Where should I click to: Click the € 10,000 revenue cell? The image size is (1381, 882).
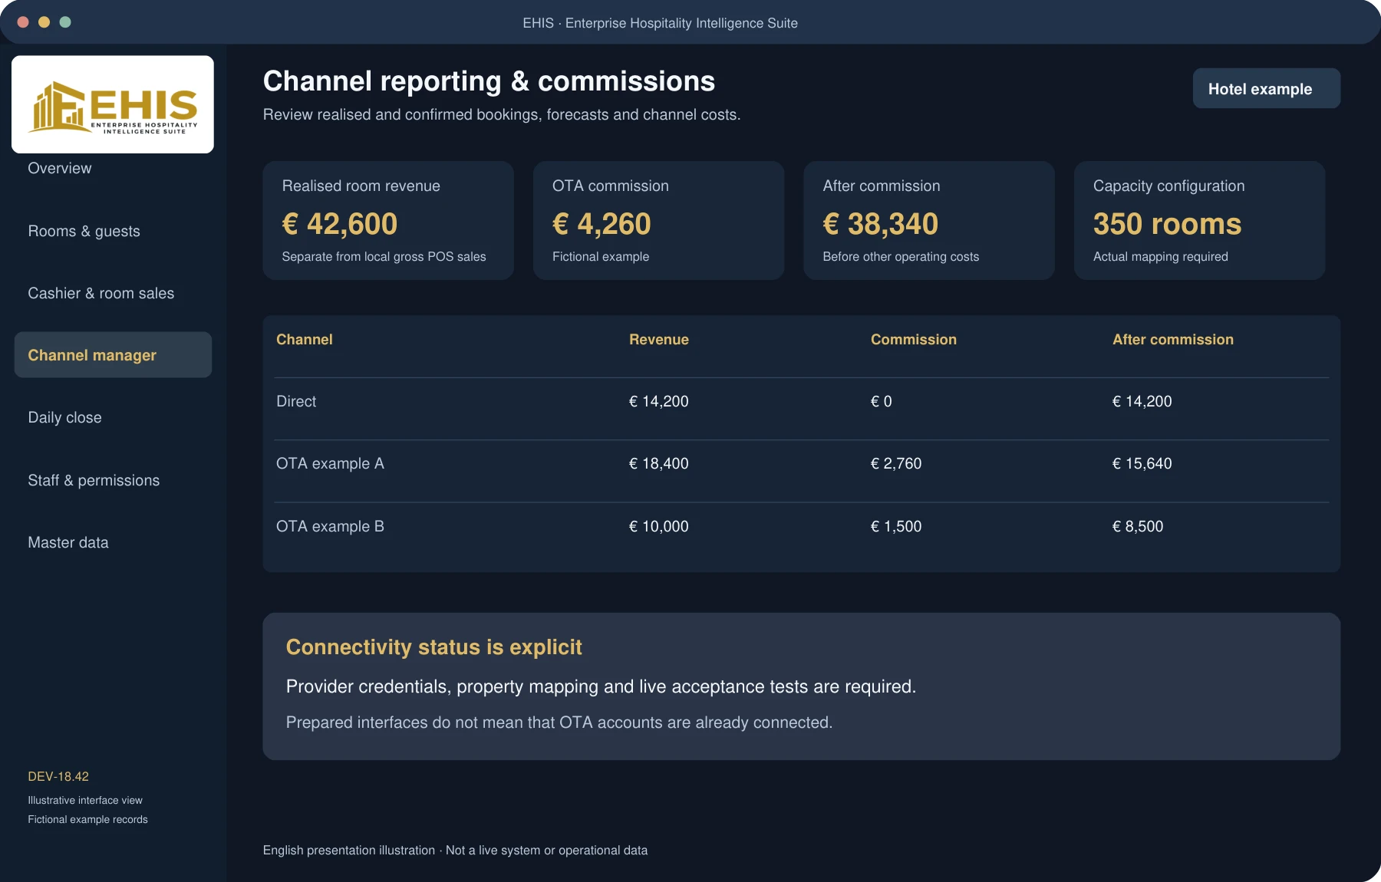pyautogui.click(x=659, y=526)
